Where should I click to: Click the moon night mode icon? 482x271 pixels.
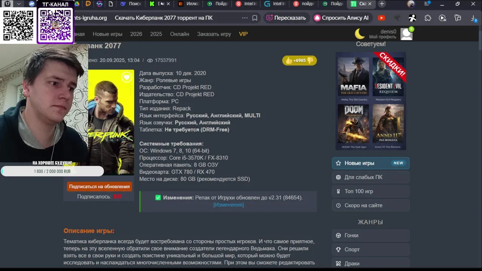(x=360, y=33)
